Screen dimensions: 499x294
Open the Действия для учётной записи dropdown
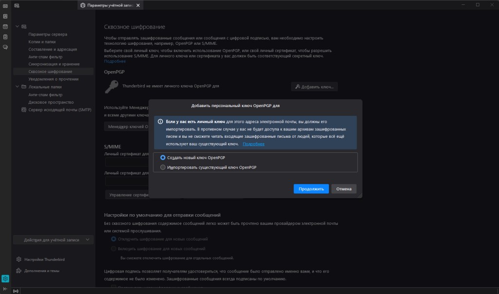point(54,239)
